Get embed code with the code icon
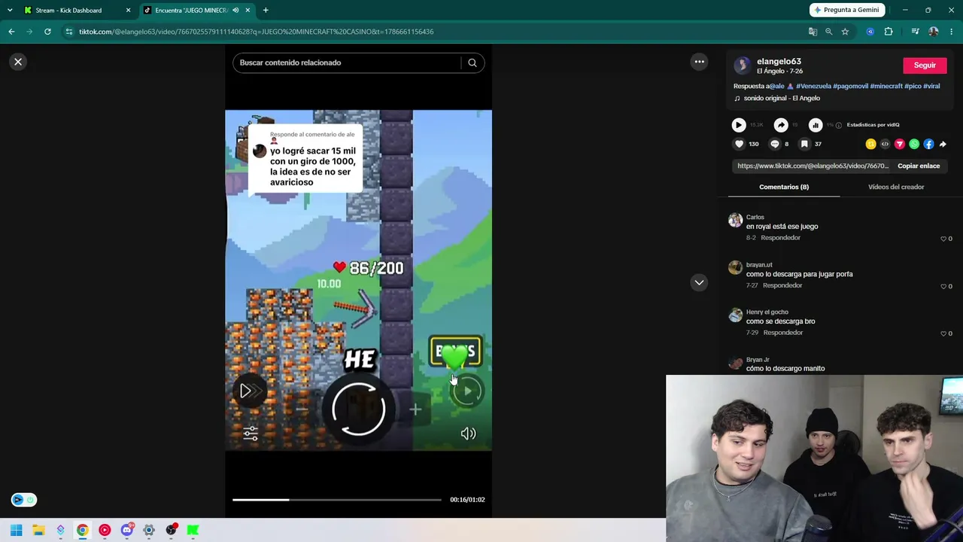The height and width of the screenshot is (542, 963). [x=885, y=144]
